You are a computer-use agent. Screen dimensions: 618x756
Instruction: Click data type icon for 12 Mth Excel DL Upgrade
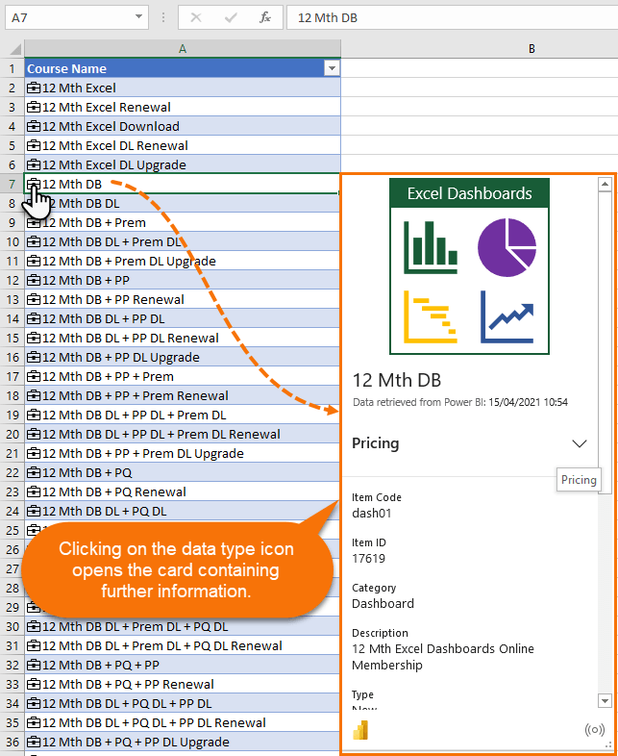(x=34, y=164)
